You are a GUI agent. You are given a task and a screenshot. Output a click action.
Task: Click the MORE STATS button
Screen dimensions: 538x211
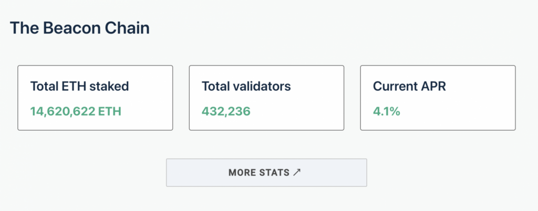click(266, 172)
